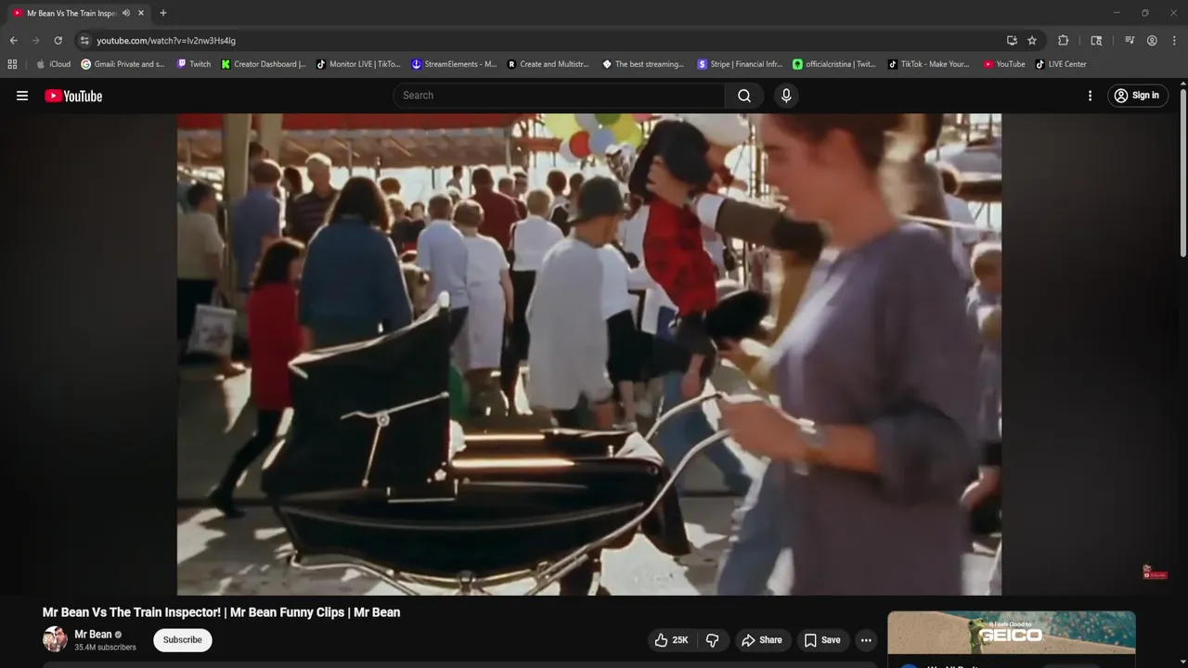Open more actions ellipsis under video
This screenshot has height=668, width=1188.
pos(866,640)
